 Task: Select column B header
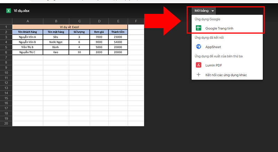[x=56, y=21]
